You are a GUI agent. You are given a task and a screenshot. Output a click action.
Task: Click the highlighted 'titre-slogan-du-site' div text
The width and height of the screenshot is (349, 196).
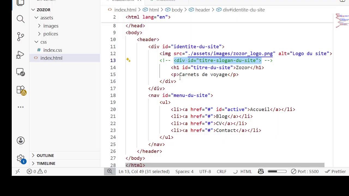coord(217,60)
